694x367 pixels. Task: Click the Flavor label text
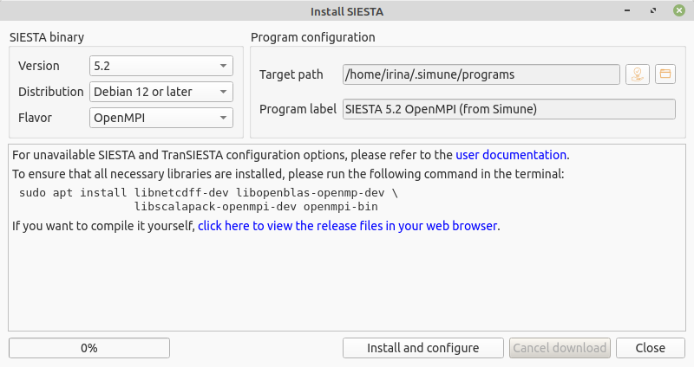(x=35, y=118)
